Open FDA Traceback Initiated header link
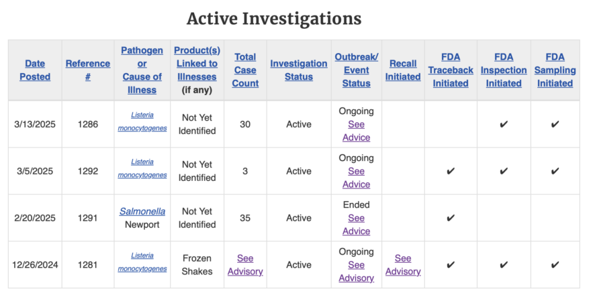Image resolution: width=591 pixels, height=297 pixels. point(451,70)
